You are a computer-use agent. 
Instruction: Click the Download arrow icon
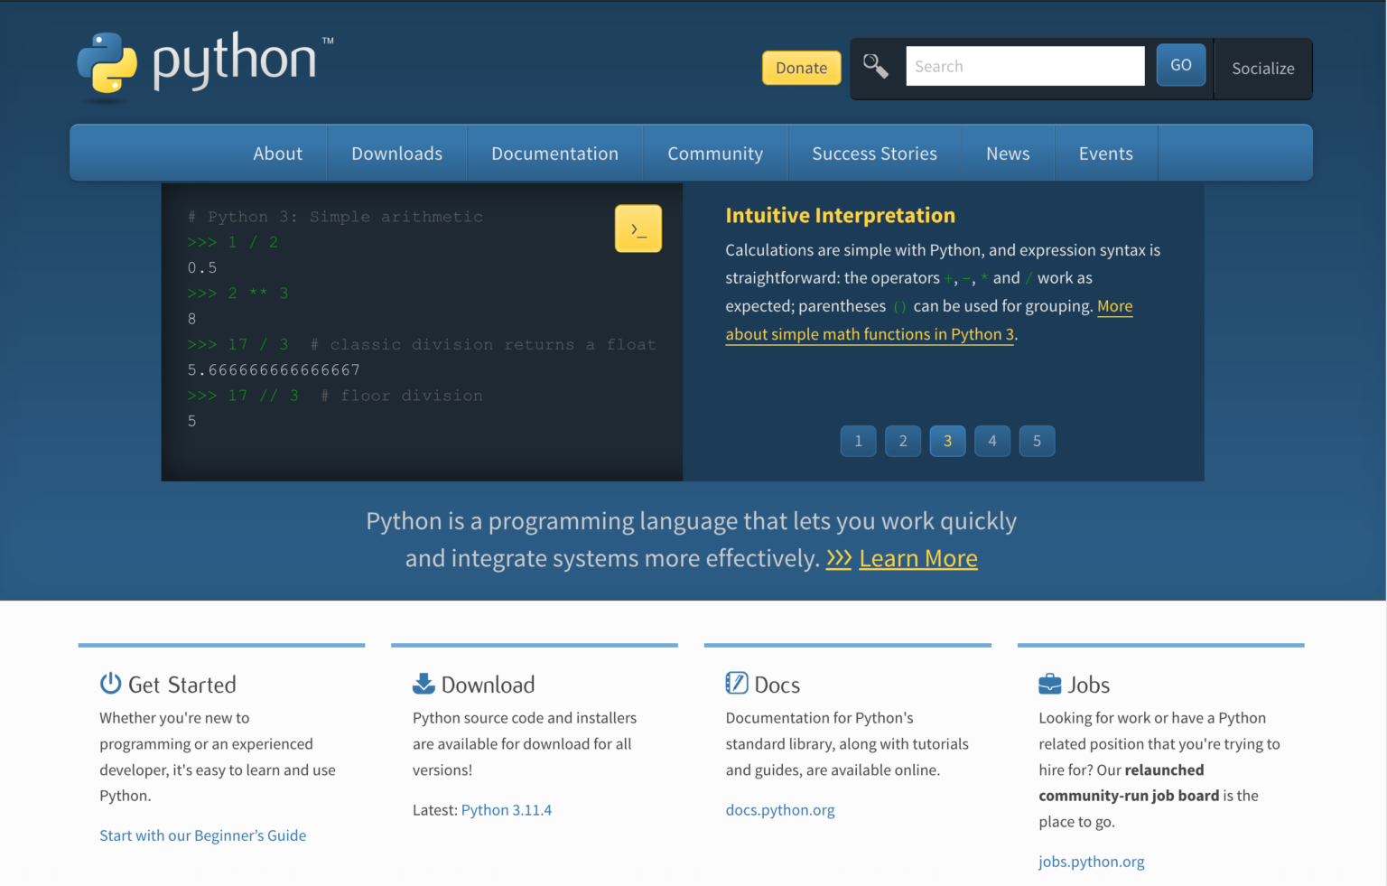424,684
